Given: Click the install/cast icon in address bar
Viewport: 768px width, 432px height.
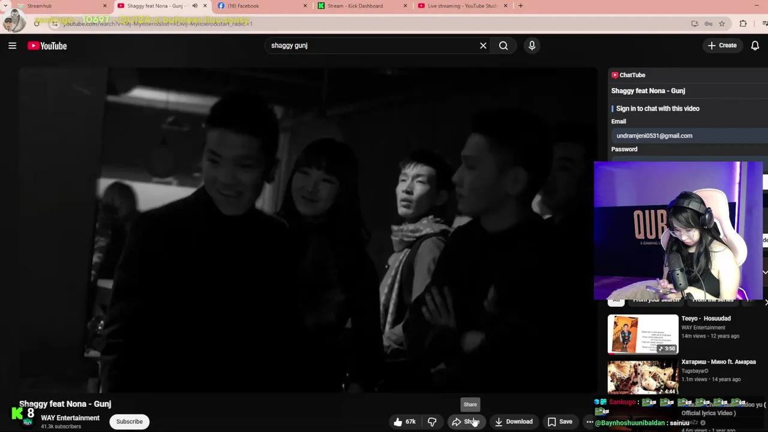Looking at the screenshot, I should 694,24.
